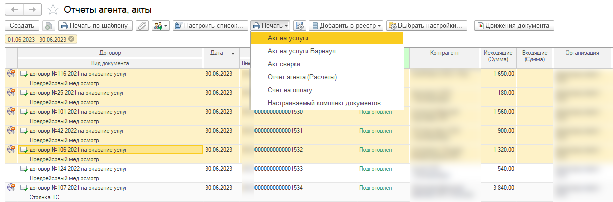The width and height of the screenshot is (613, 202).
Task: Collapse the Печать dropdown button
Action: click(x=271, y=25)
